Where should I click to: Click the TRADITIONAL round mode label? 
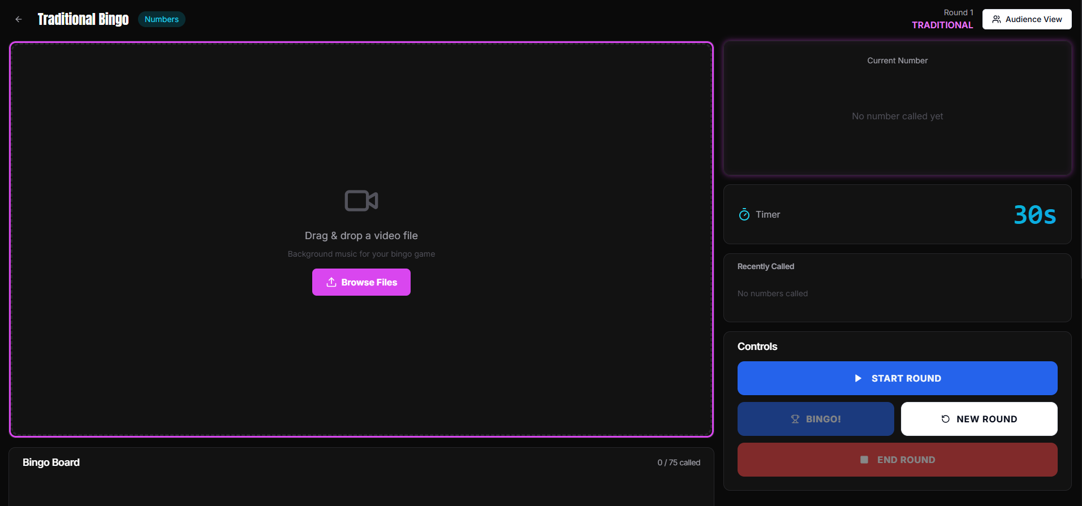[x=942, y=25]
